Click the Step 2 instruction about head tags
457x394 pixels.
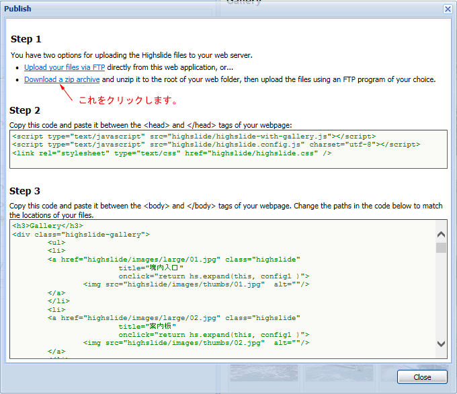[x=151, y=125]
